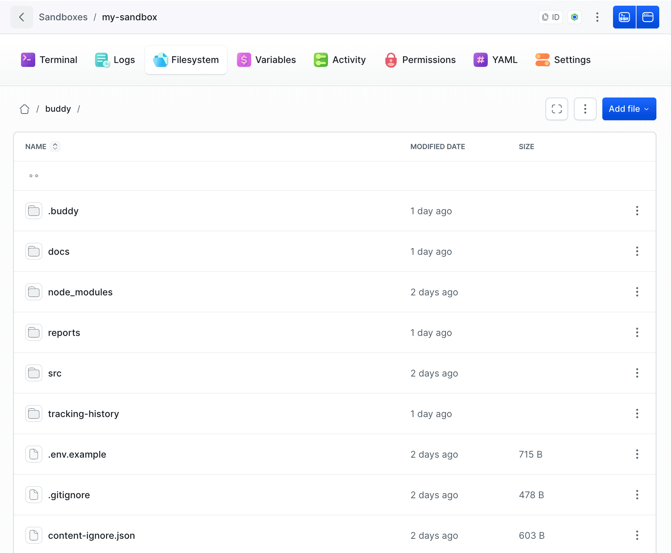Go up to parent directory row

point(34,176)
